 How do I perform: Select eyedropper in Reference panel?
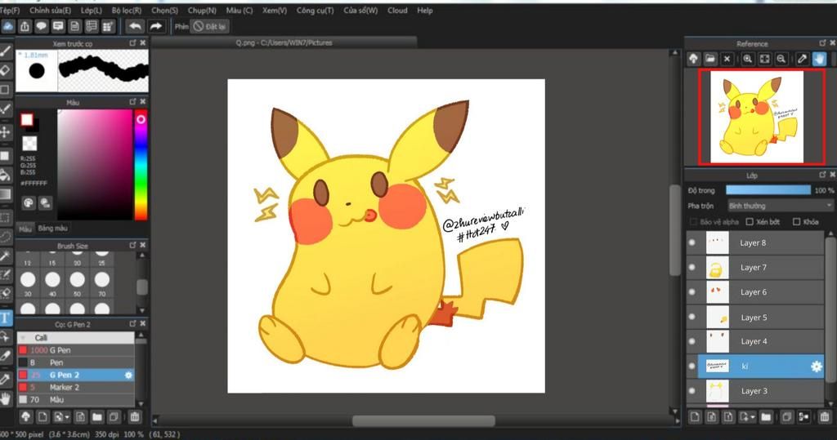click(802, 59)
